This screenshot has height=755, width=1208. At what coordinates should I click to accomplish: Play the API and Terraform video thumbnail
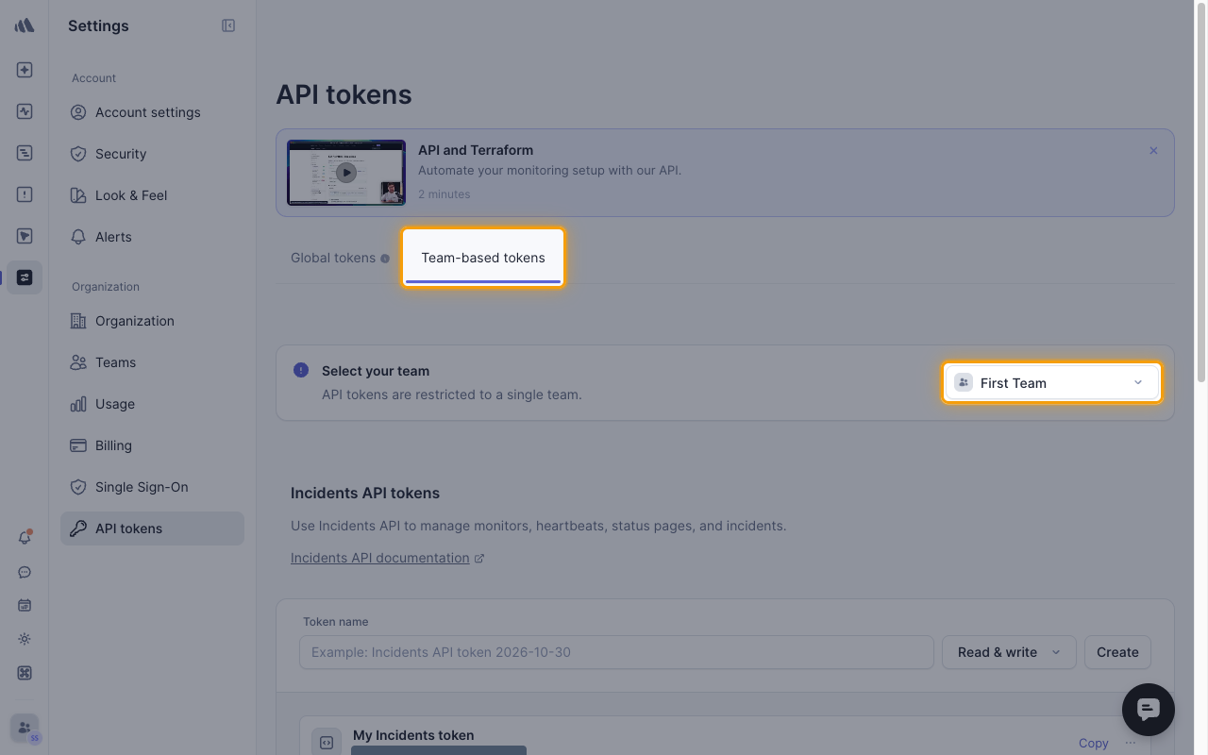346,173
